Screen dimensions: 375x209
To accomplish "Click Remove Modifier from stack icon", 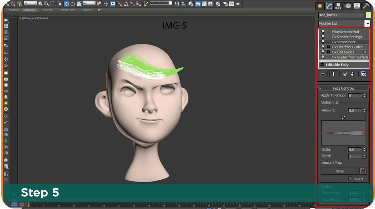I will [x=352, y=74].
